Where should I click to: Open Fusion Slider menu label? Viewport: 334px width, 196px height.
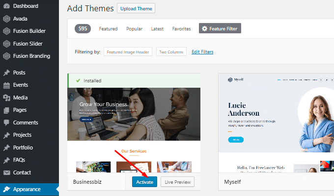tap(28, 44)
